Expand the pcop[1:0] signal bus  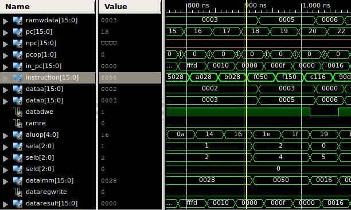tap(5, 56)
